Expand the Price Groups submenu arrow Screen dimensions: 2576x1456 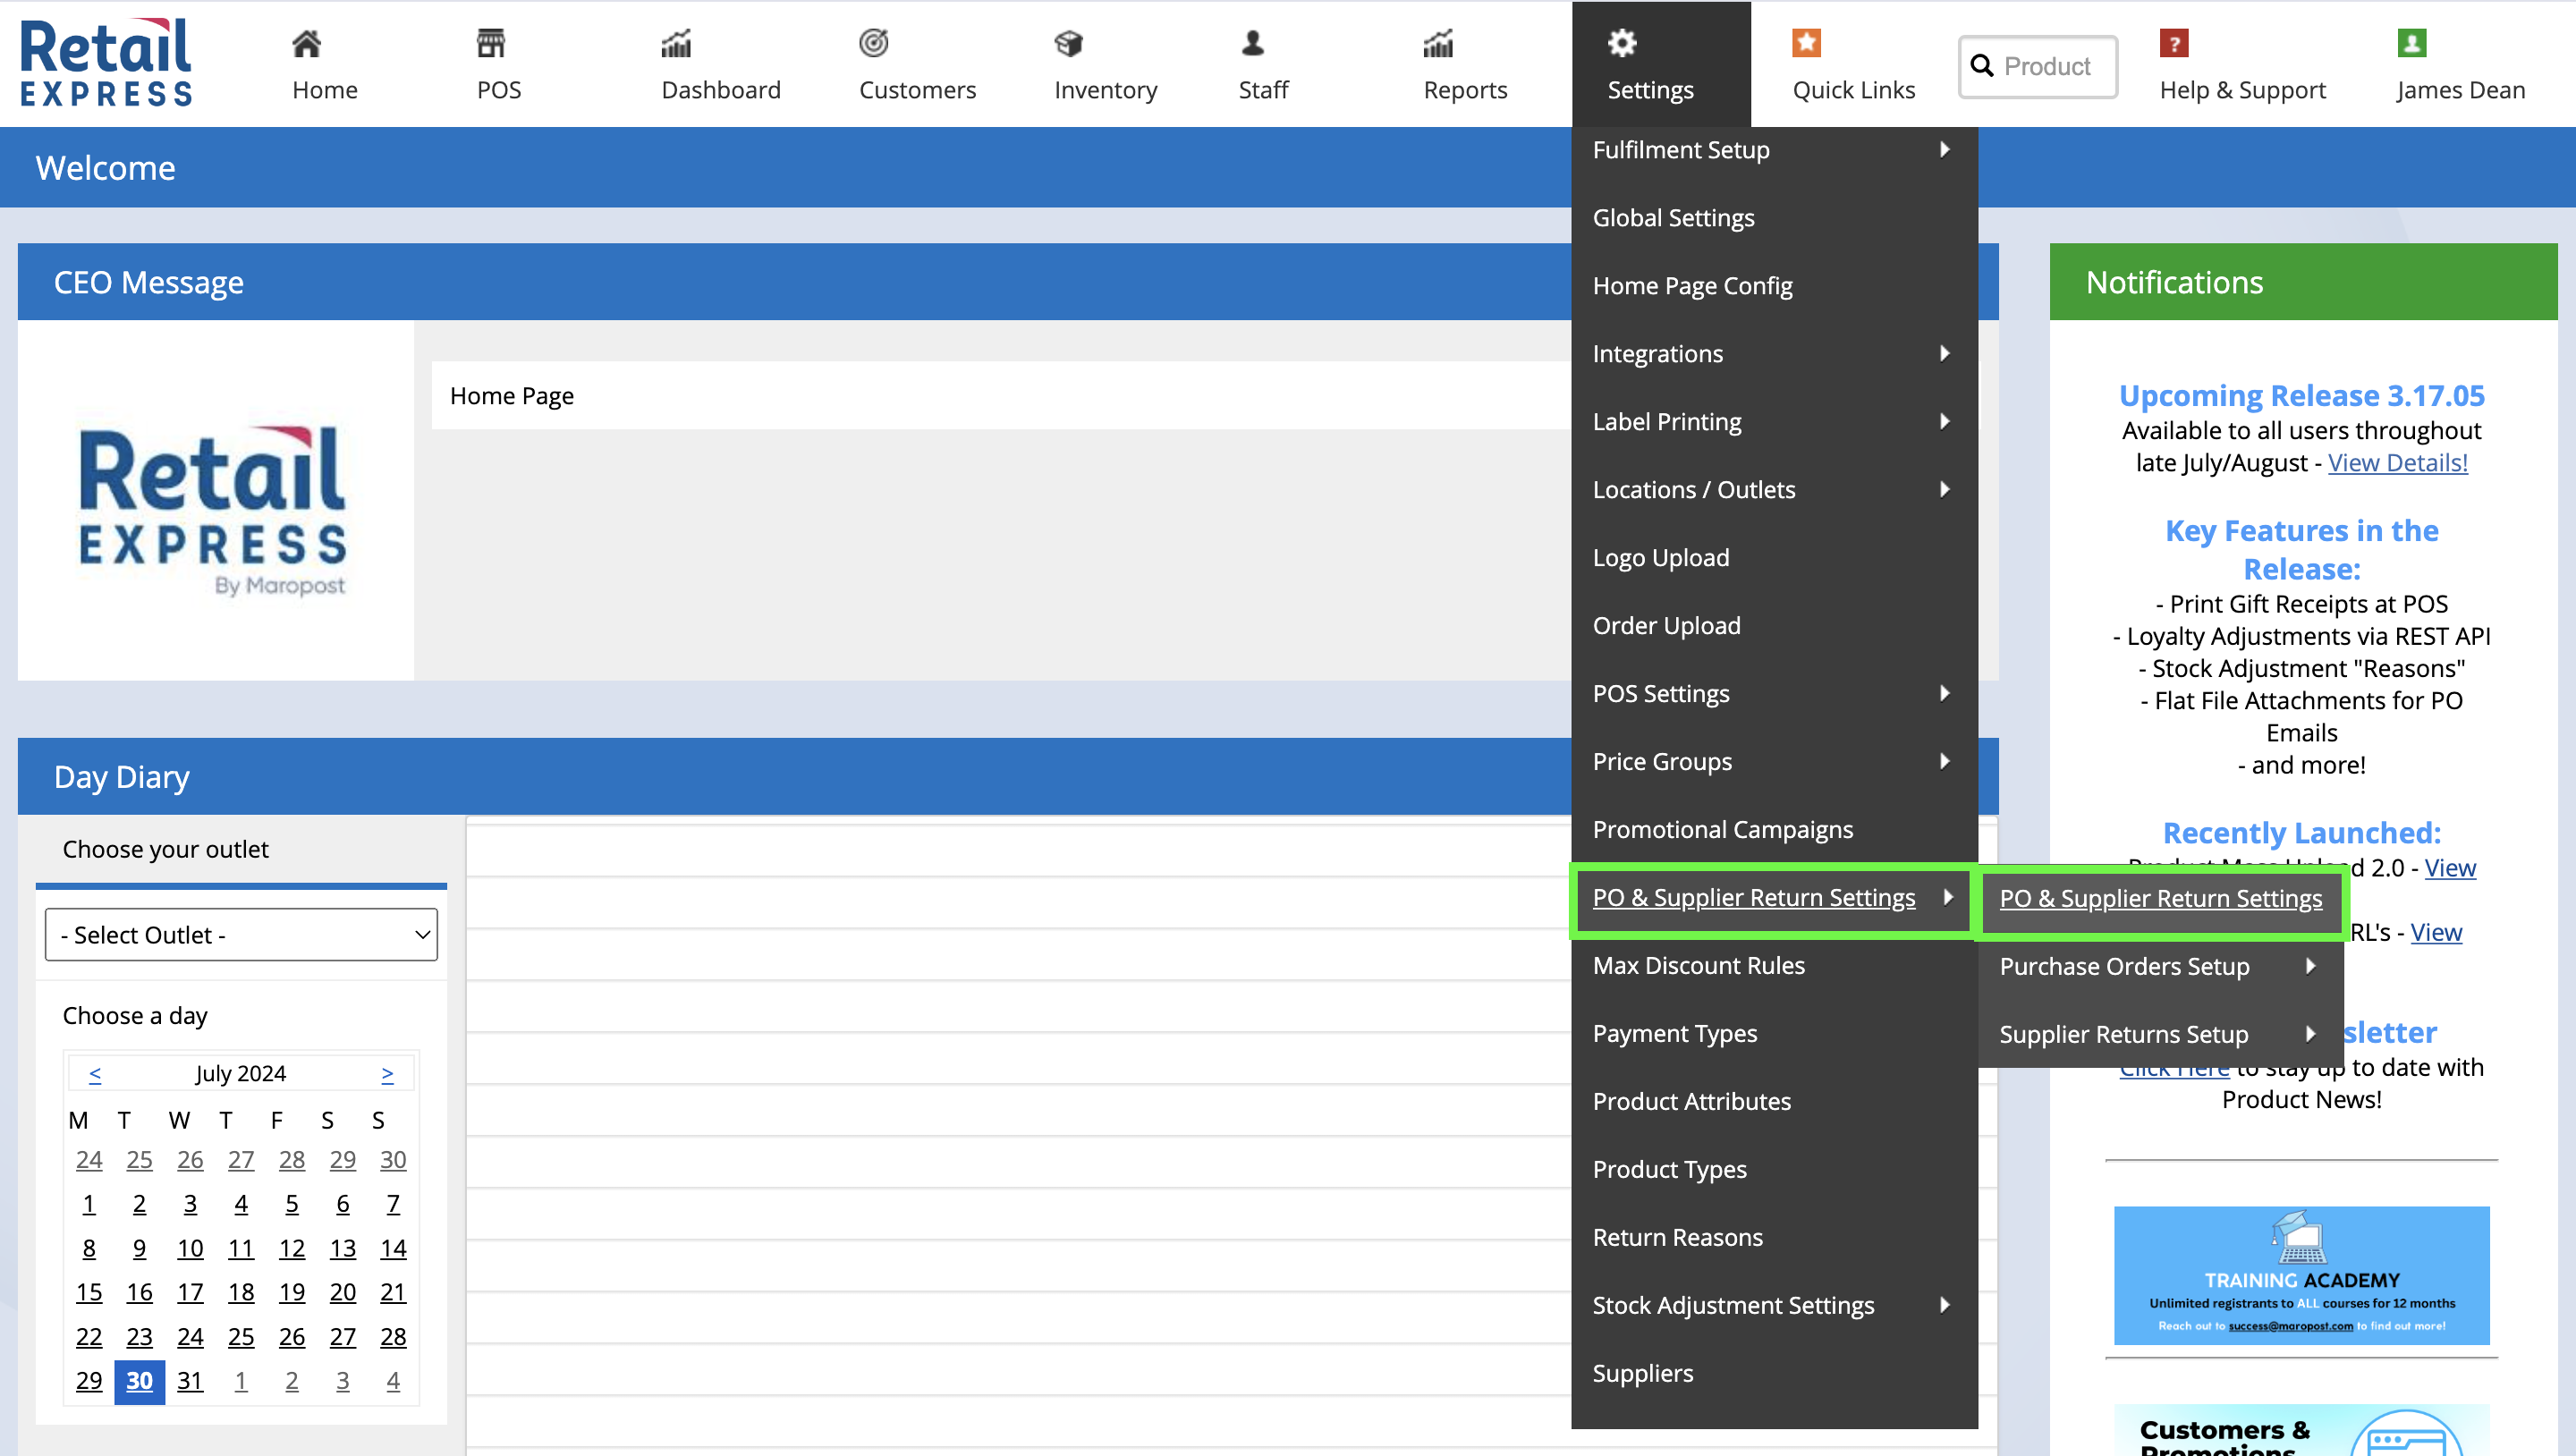pyautogui.click(x=1944, y=761)
